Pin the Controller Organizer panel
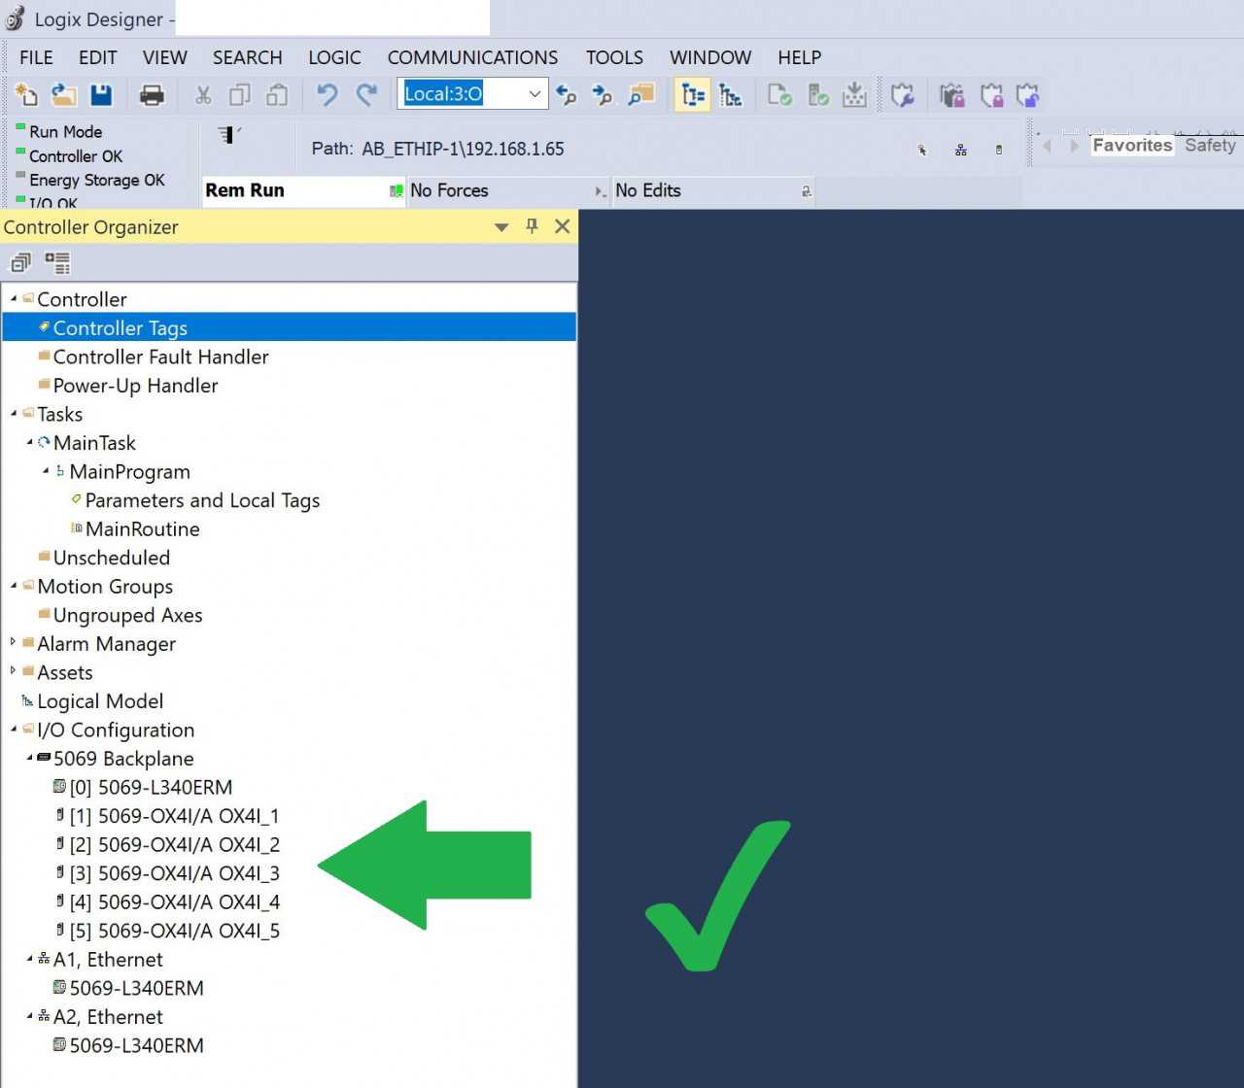This screenshot has width=1244, height=1088. click(x=532, y=226)
